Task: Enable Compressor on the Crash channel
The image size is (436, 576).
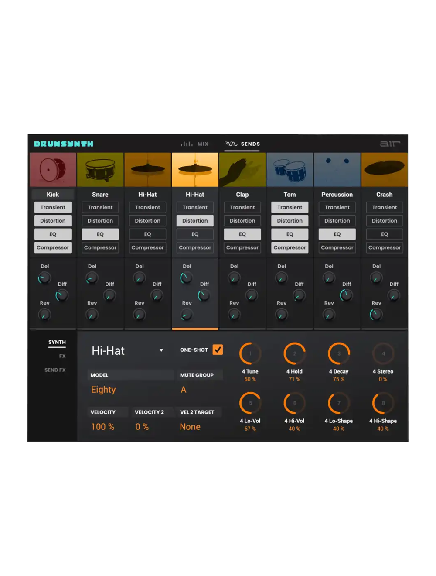Action: tap(385, 247)
